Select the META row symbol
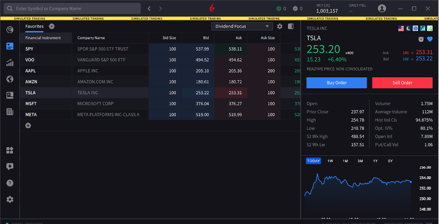This screenshot has width=439, height=224. click(x=31, y=115)
